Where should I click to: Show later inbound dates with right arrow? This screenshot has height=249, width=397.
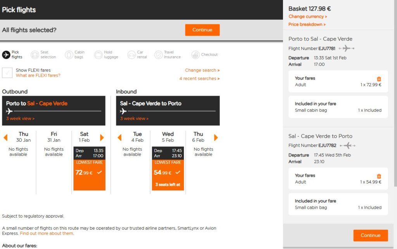216,137
